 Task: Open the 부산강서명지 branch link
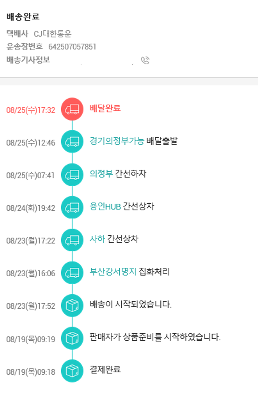(113, 272)
